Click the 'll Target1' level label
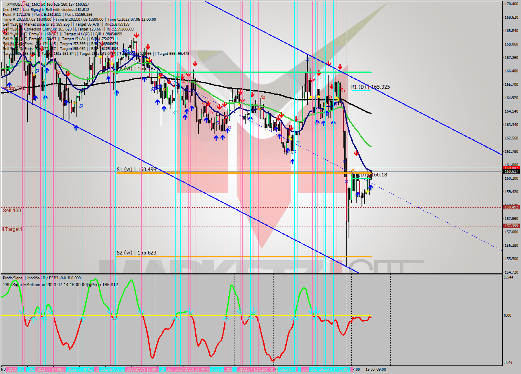The height and width of the screenshot is (374, 521). pyautogui.click(x=12, y=229)
